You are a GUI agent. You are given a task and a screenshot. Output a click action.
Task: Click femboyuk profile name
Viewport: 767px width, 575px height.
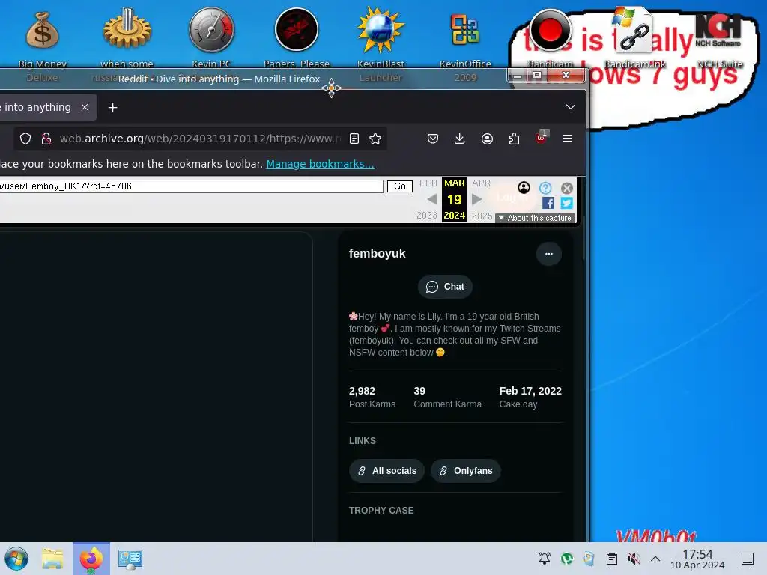378,253
